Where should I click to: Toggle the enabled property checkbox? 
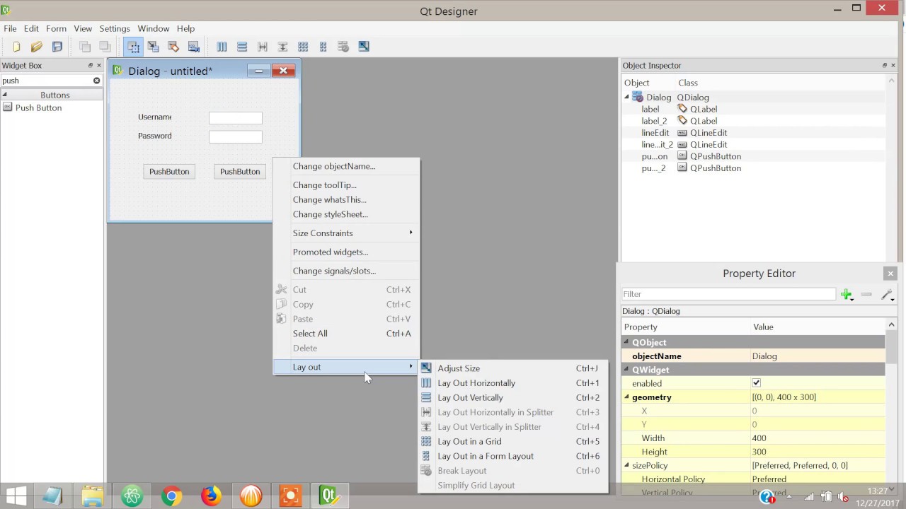pyautogui.click(x=756, y=383)
